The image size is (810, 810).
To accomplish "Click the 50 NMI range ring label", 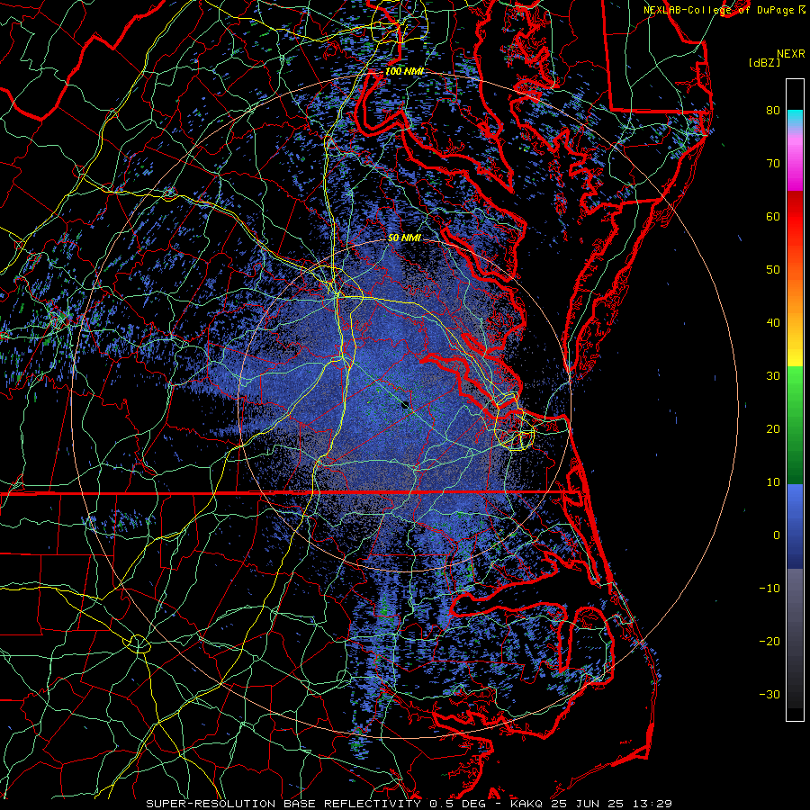I will [x=404, y=238].
